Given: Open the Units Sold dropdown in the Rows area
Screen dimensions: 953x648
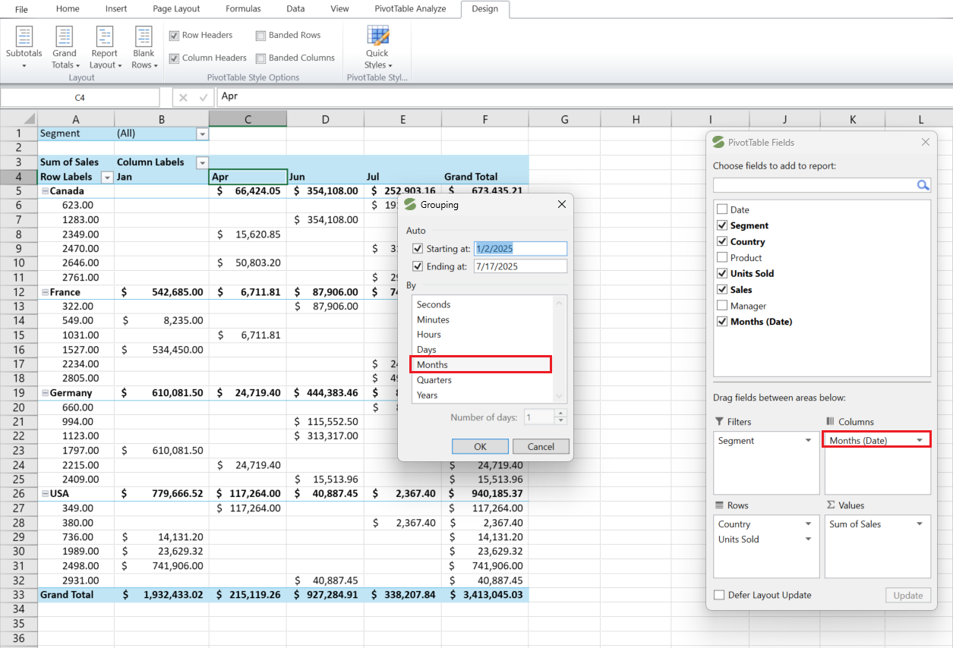Looking at the screenshot, I should pyautogui.click(x=808, y=539).
